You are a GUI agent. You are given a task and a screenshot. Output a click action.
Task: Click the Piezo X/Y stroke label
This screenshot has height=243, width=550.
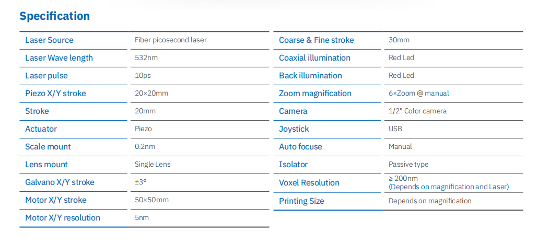point(55,94)
